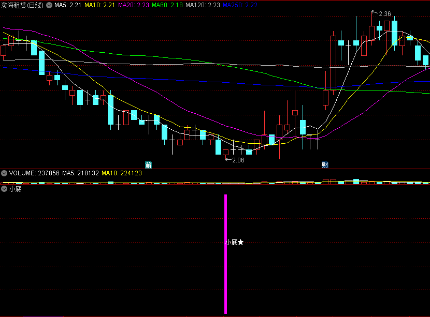
Task: Click the 小底 indicator name label
Action: (16, 189)
